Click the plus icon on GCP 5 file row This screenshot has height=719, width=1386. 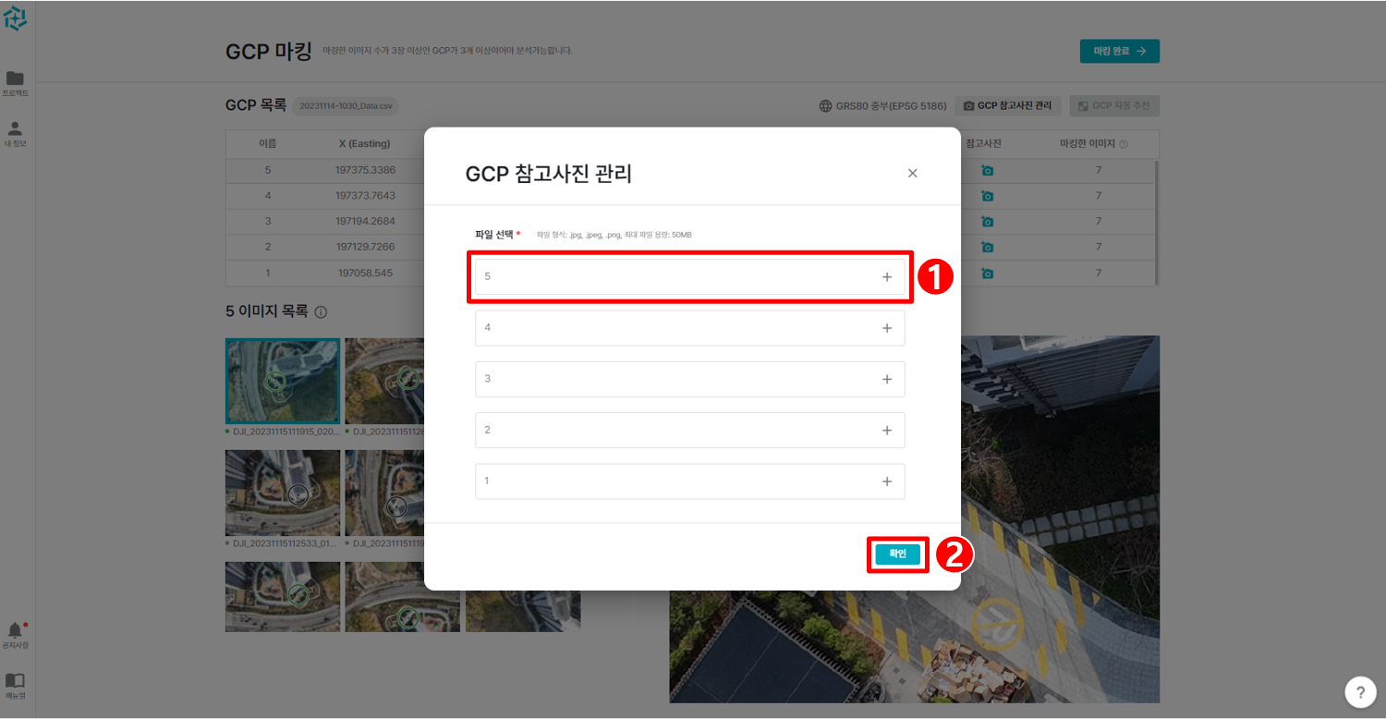[886, 275]
